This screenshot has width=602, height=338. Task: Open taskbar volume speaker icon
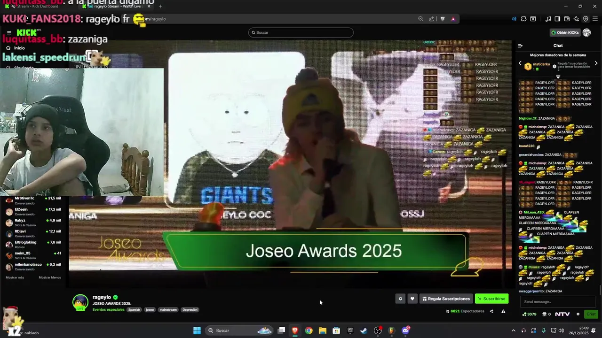(561, 330)
